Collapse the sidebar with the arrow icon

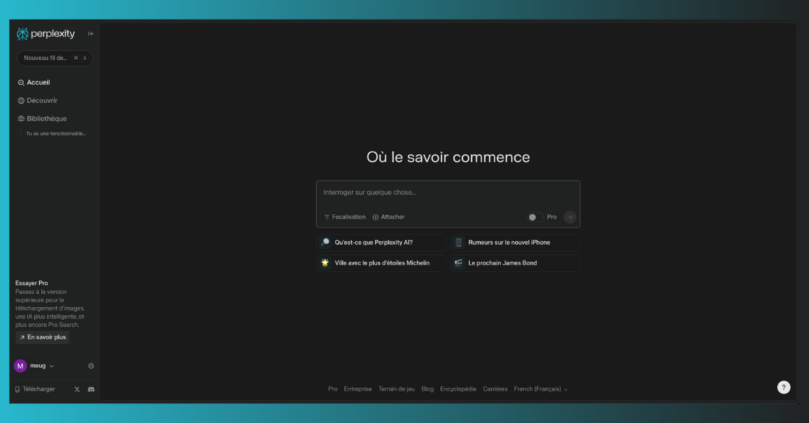click(91, 34)
